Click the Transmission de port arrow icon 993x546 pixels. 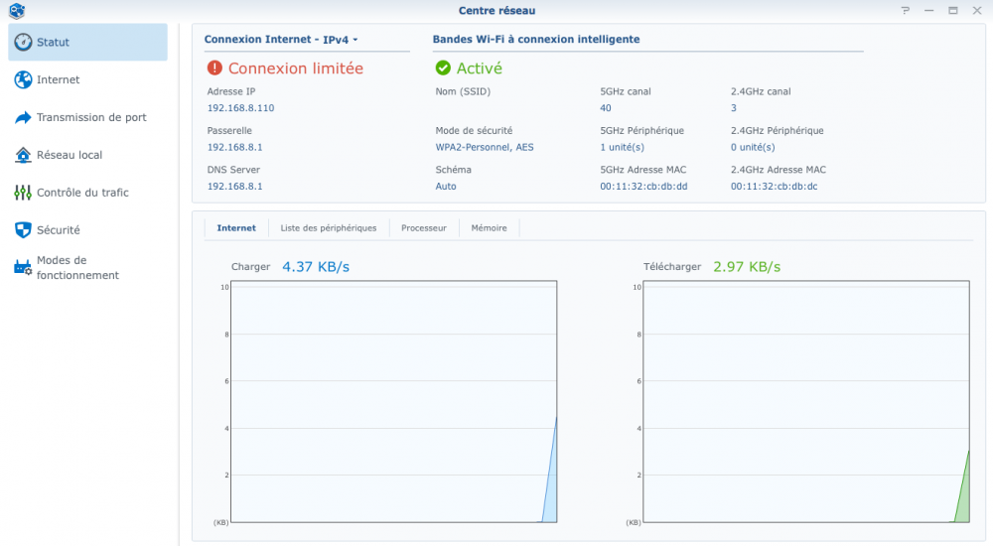23,117
